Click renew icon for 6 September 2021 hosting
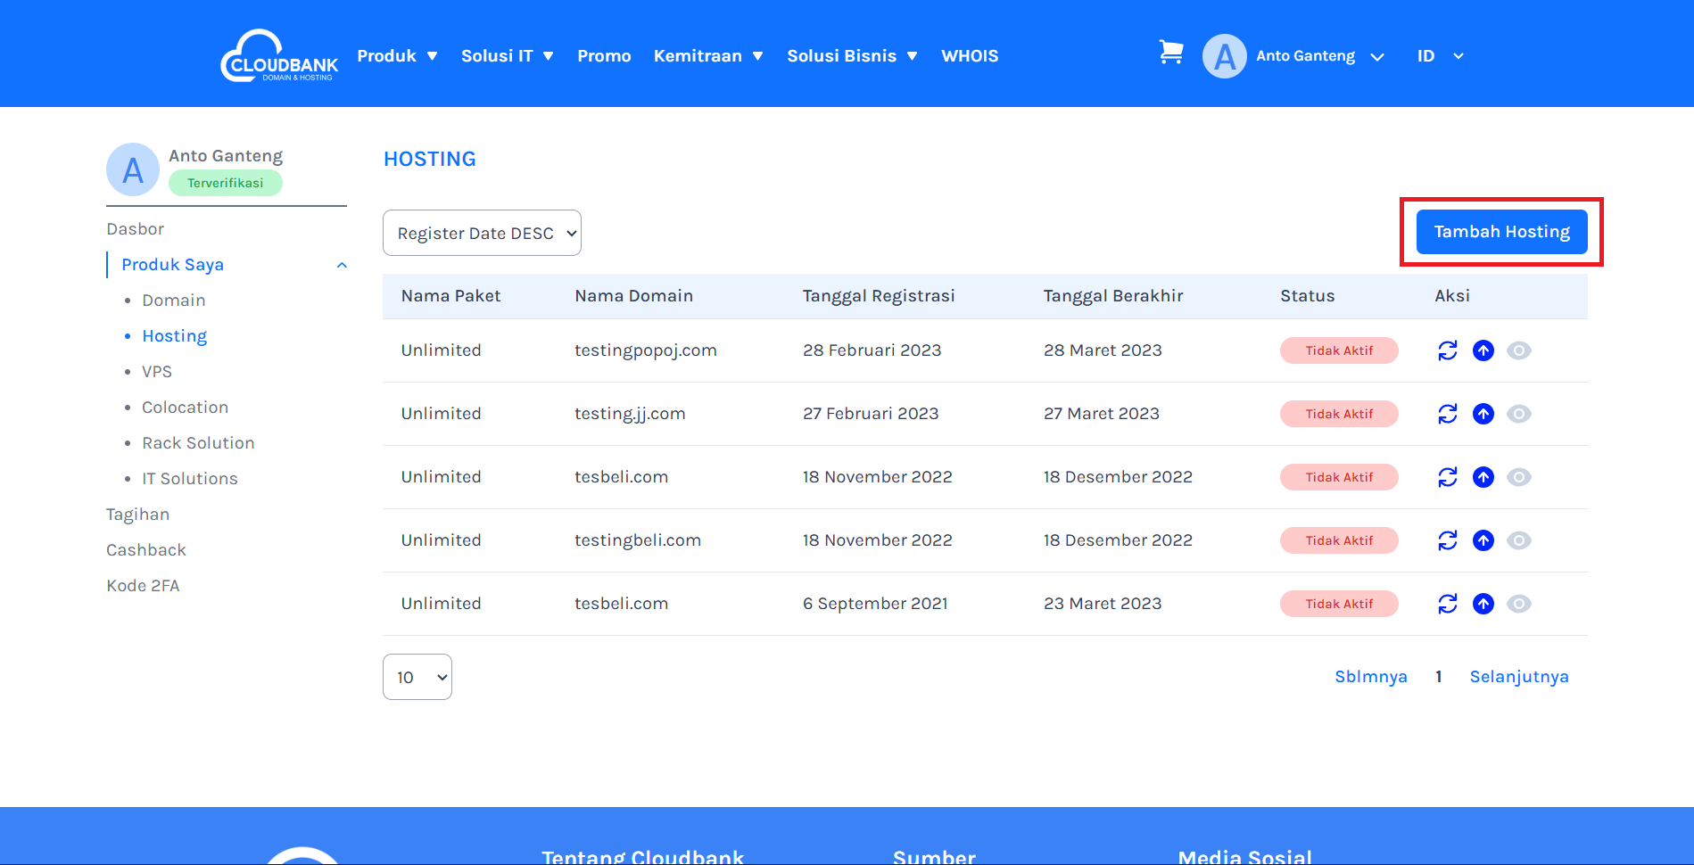The image size is (1694, 865). click(x=1447, y=604)
